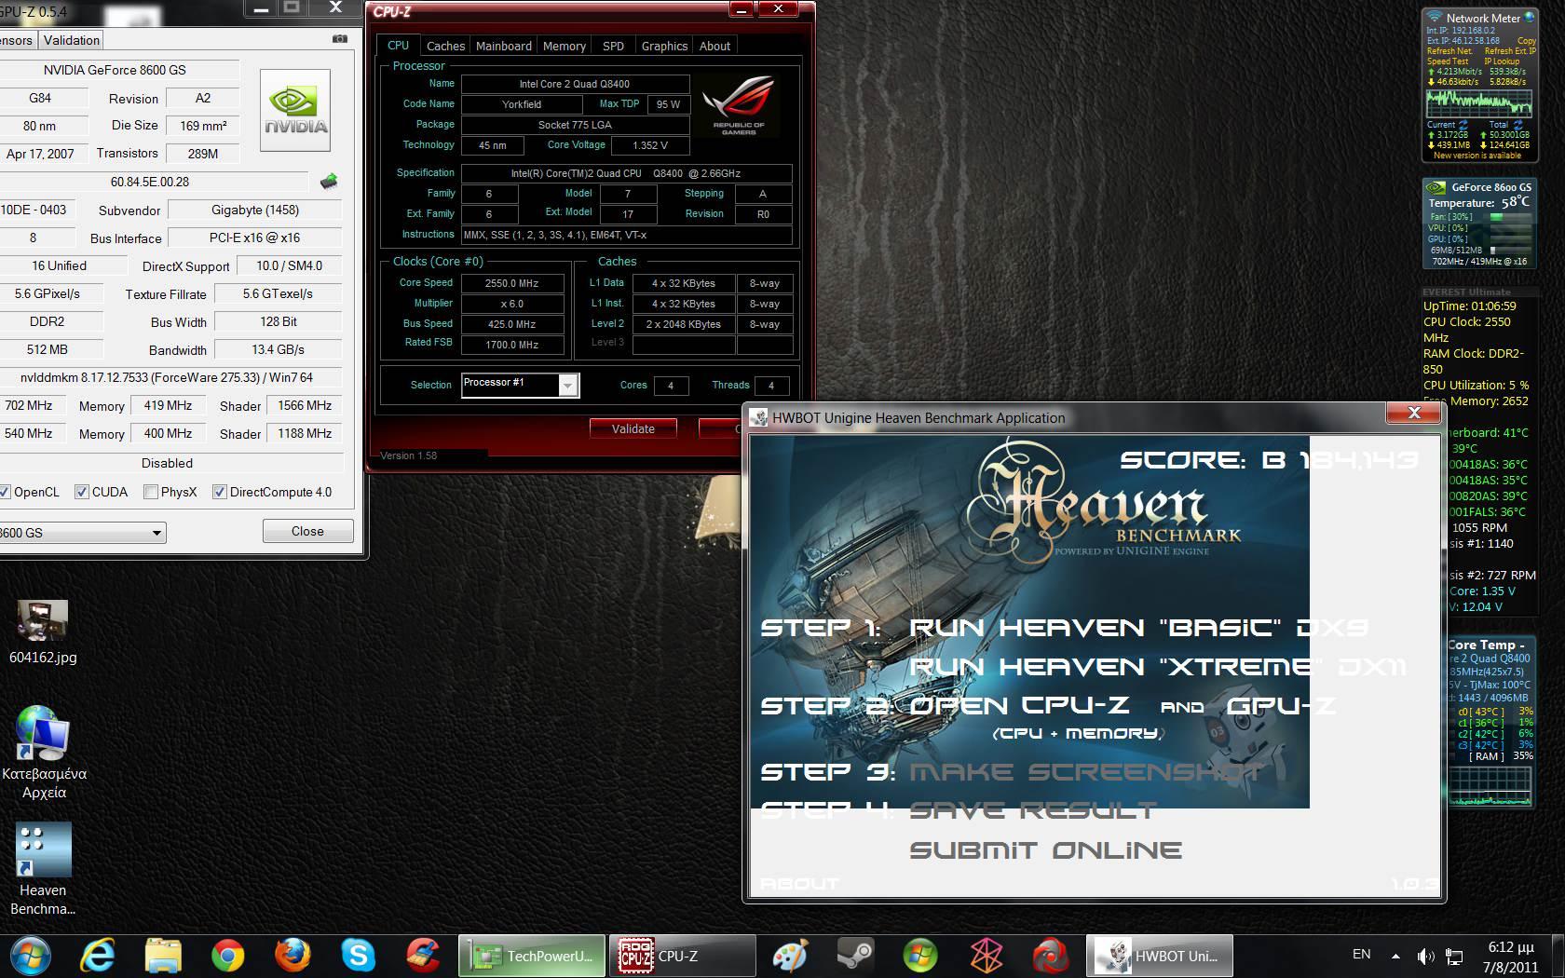Launch Firefox from the taskbar
1565x978 pixels.
[293, 956]
